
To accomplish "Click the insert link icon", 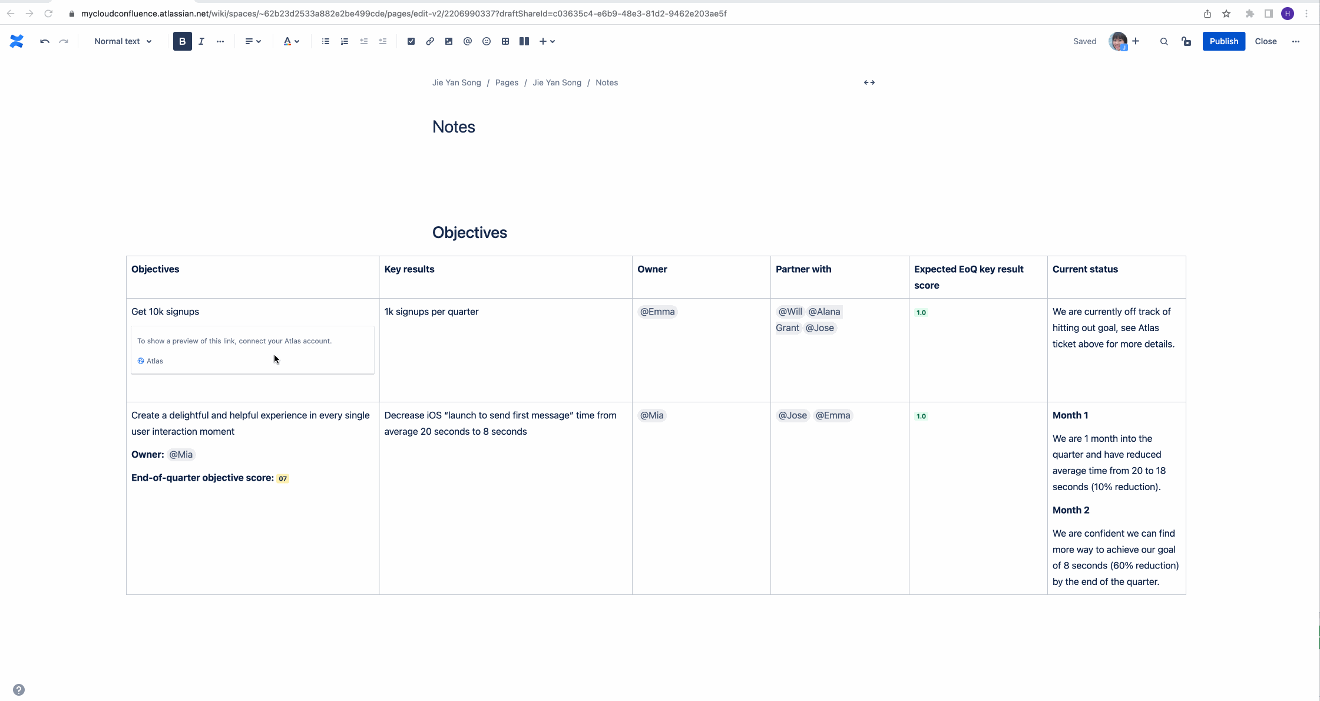I will [431, 41].
